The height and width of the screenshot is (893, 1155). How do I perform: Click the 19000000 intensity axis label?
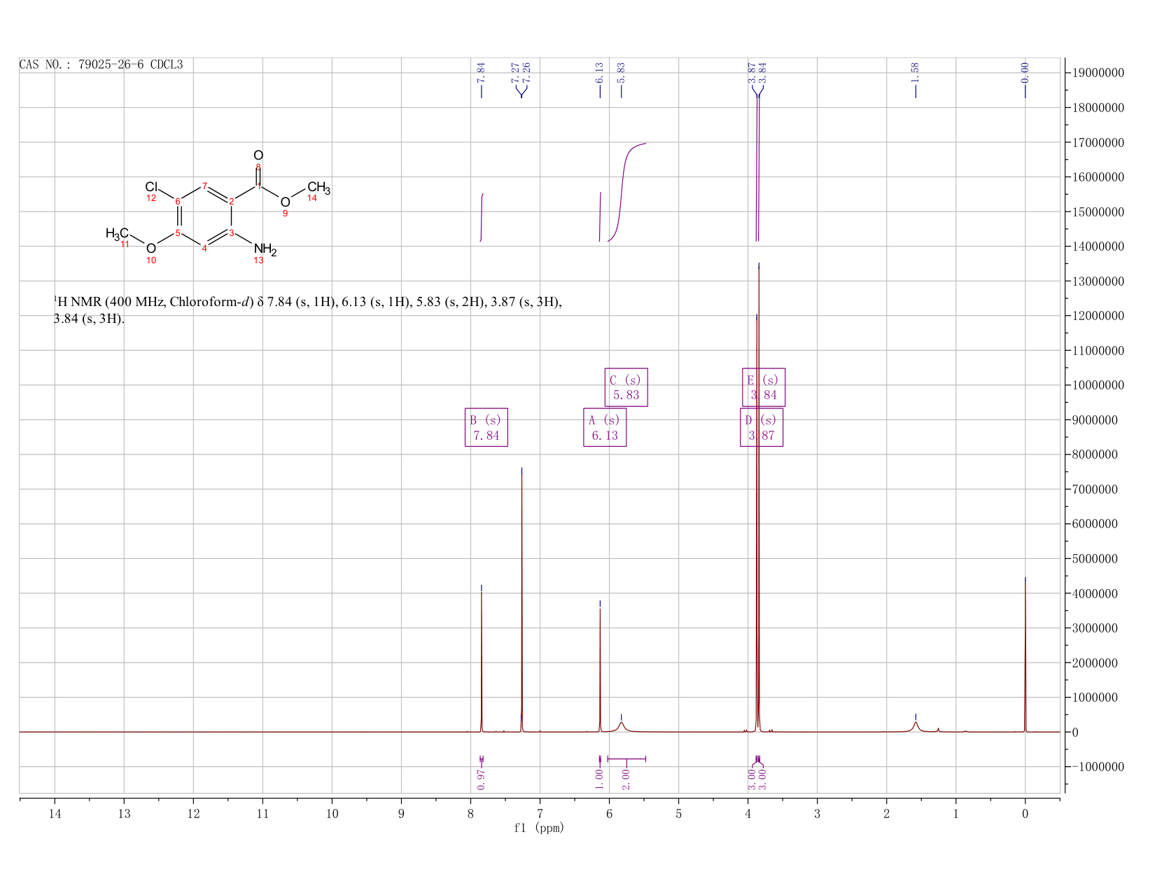(1098, 73)
